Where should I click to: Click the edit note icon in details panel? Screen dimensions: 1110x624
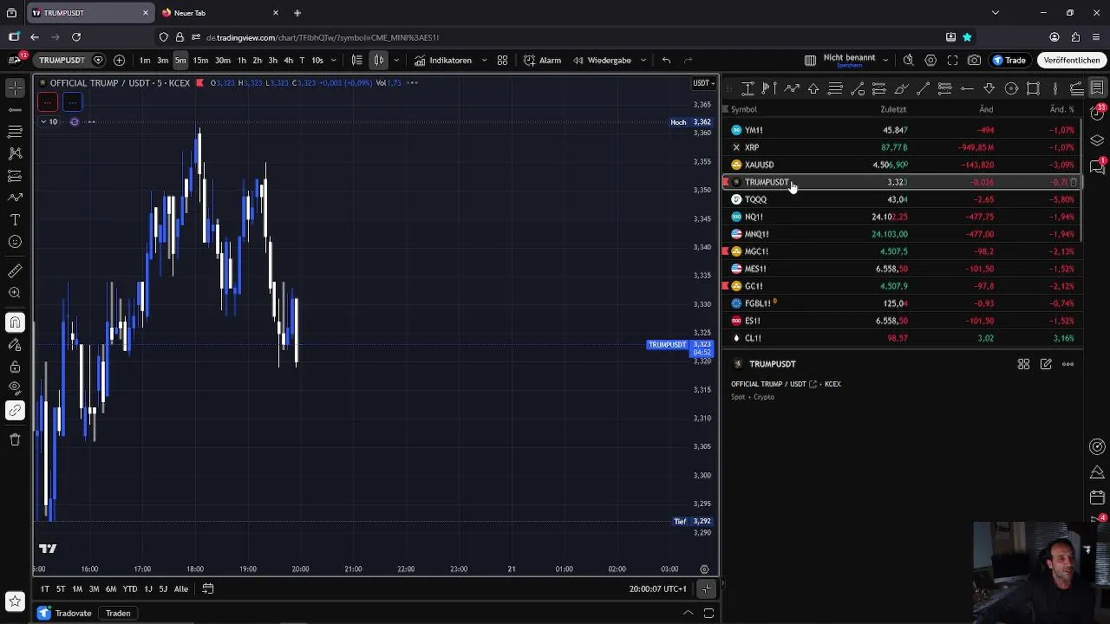click(x=1046, y=364)
